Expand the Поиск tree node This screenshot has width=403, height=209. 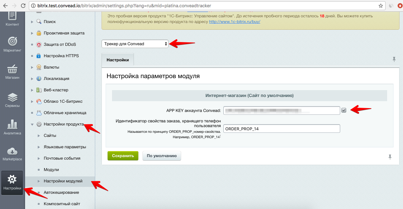(32, 22)
